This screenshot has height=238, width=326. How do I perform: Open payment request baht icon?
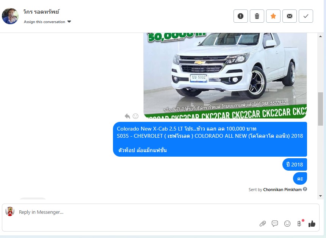pyautogui.click(x=299, y=224)
